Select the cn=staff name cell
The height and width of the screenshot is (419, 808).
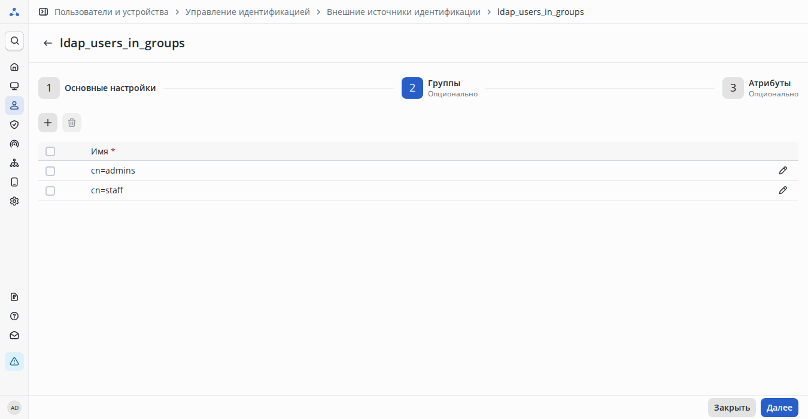pyautogui.click(x=107, y=190)
